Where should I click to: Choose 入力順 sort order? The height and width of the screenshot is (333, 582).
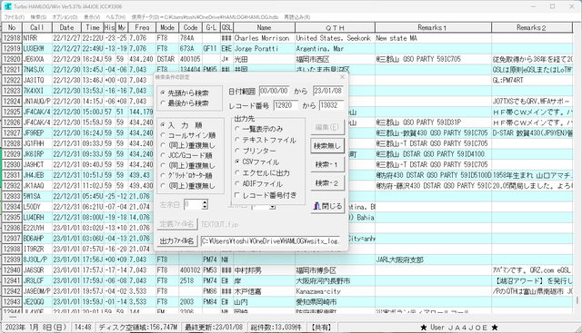coord(182,125)
